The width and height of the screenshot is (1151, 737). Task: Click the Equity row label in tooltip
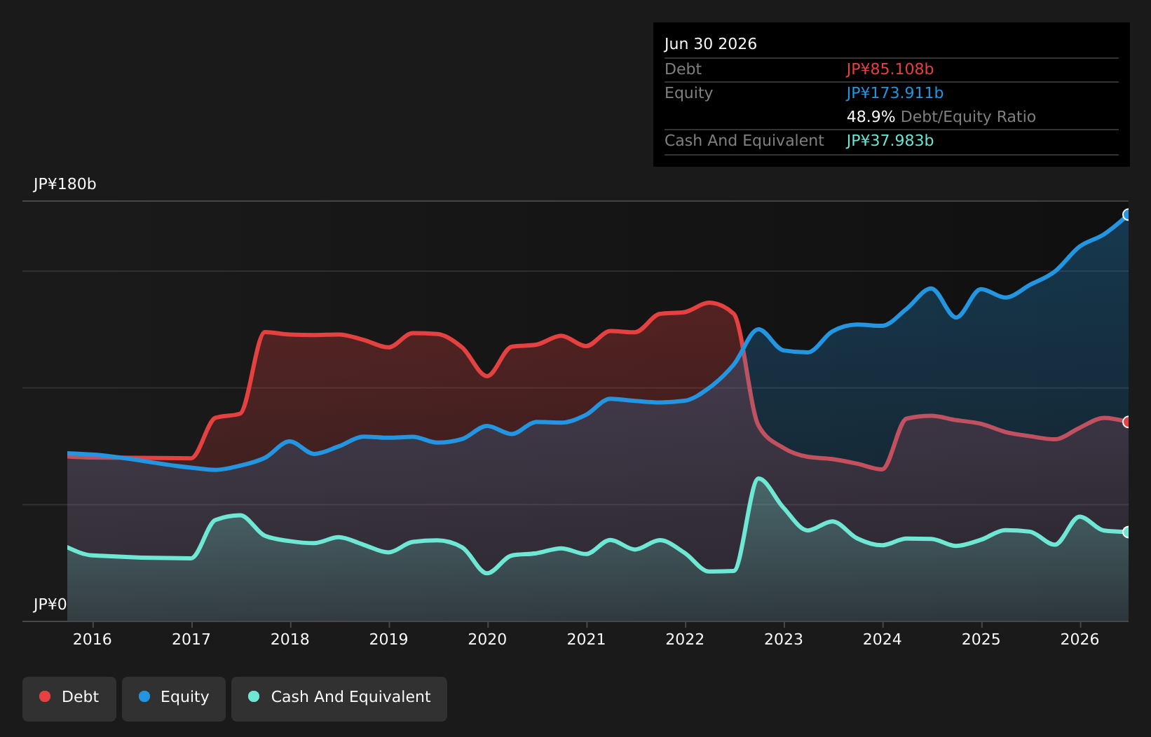[x=688, y=93]
